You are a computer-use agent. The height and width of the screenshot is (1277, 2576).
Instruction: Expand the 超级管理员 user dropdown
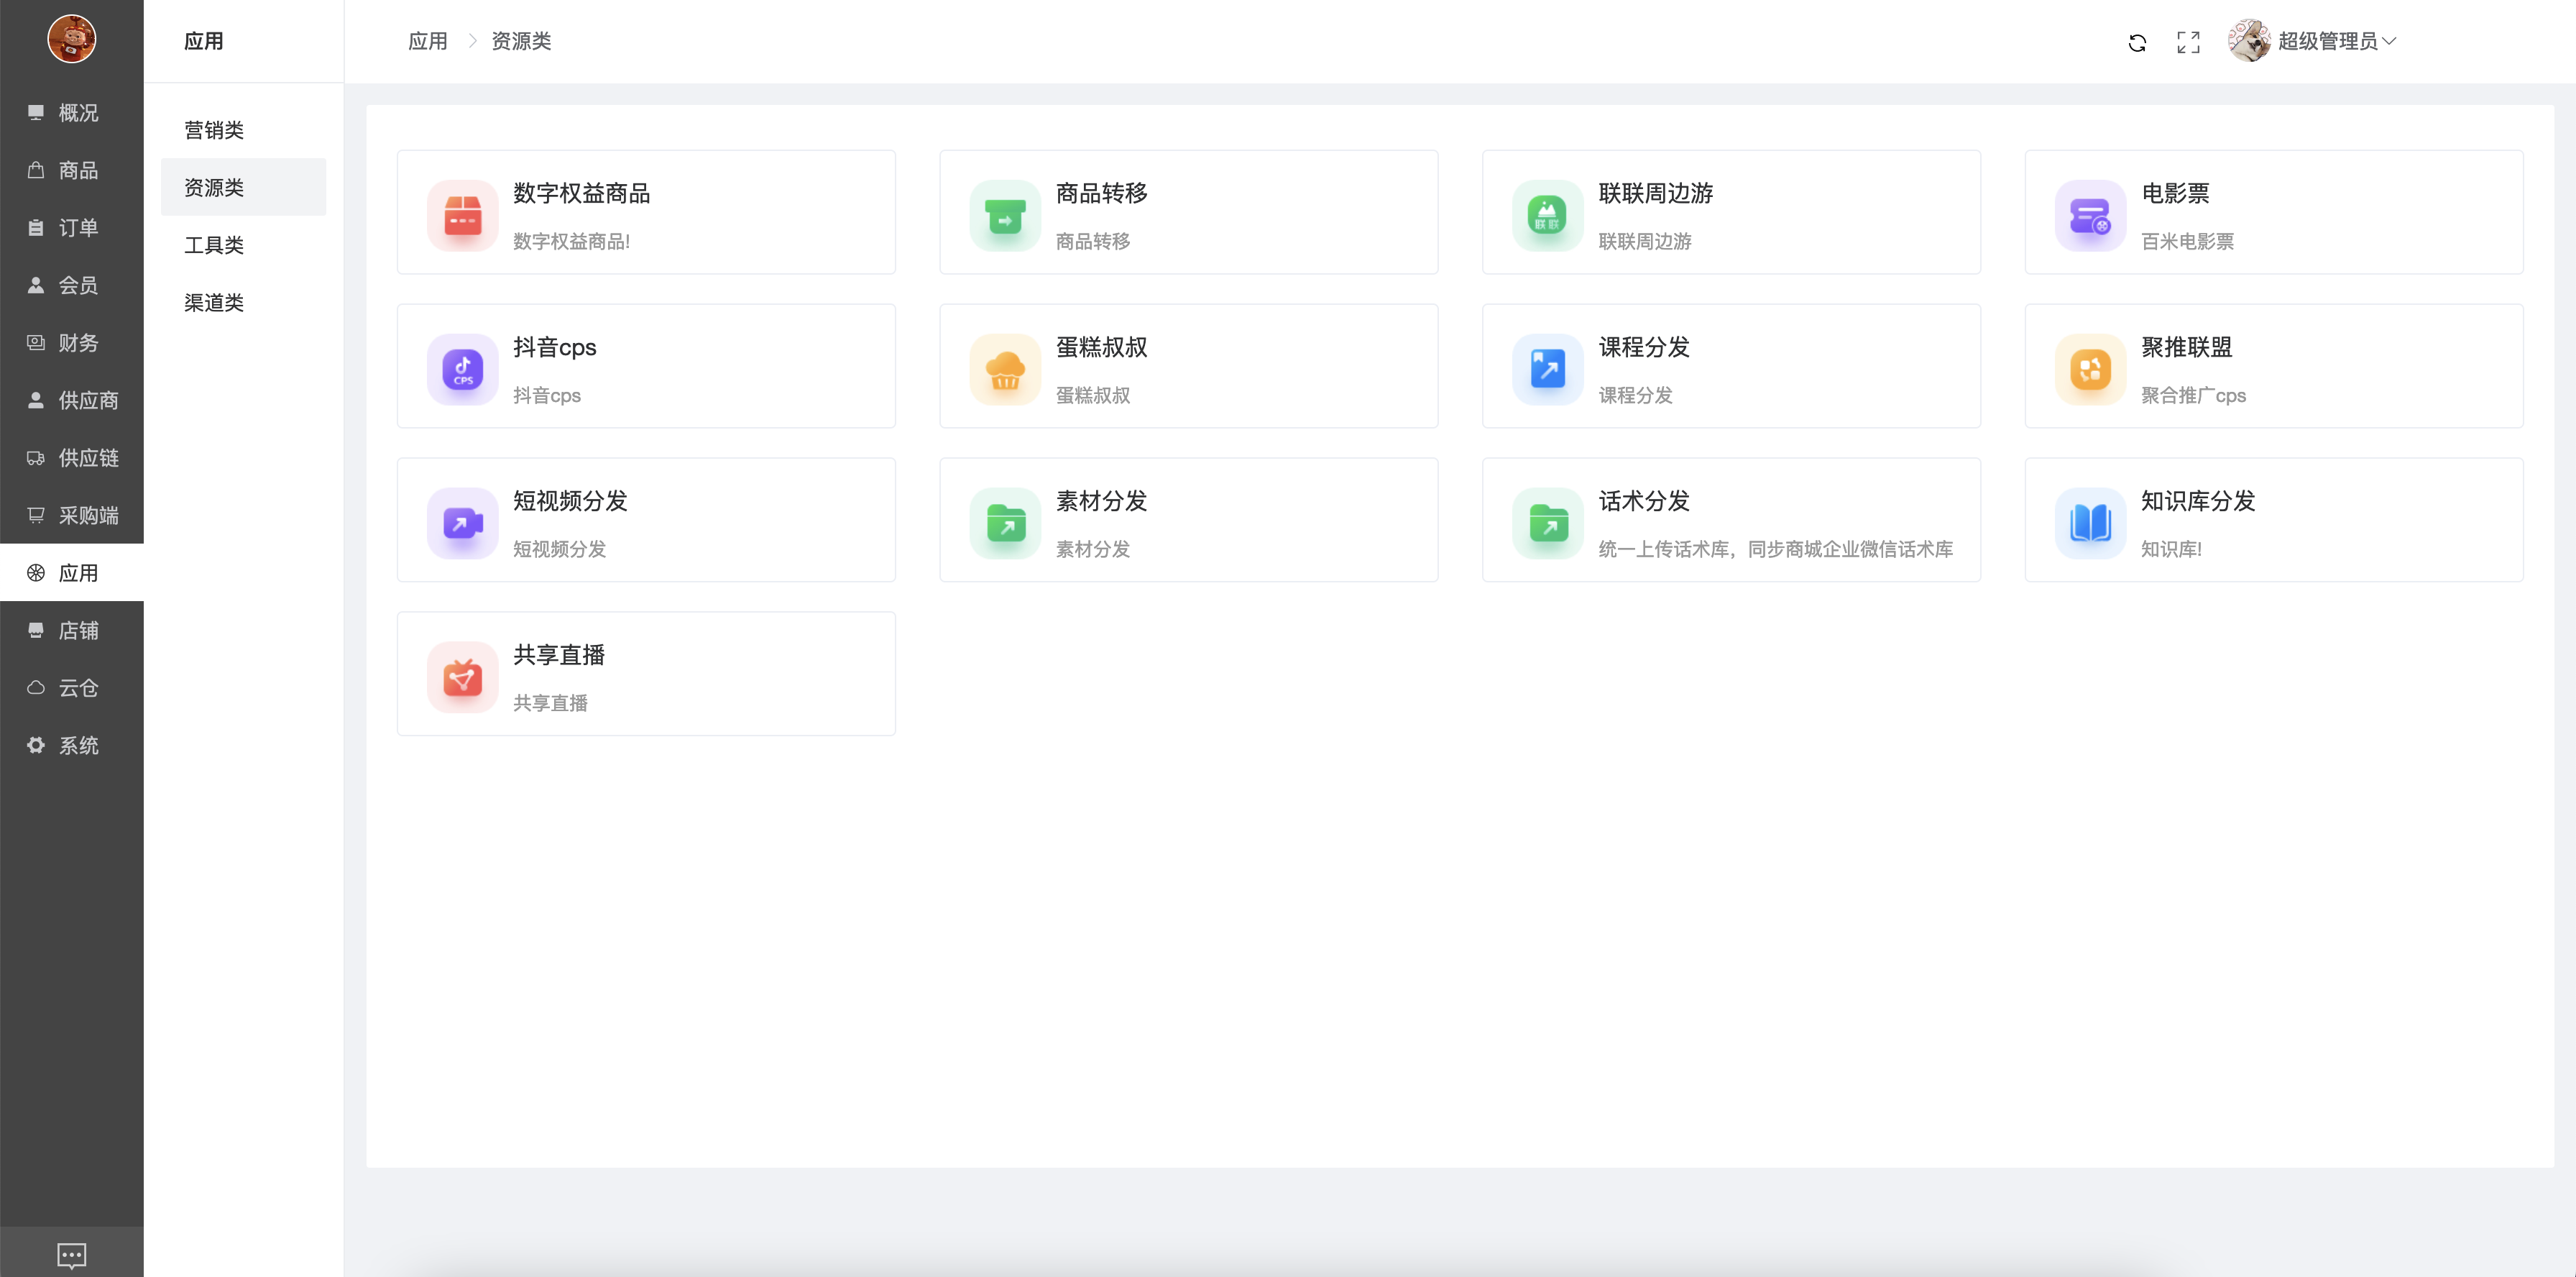pos(2336,41)
